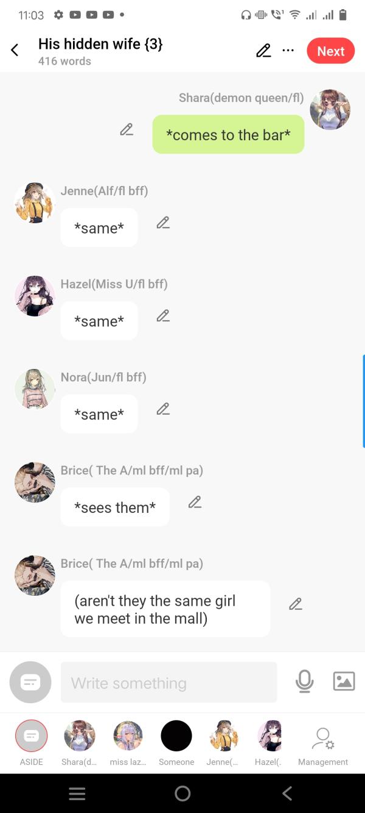Viewport: 365px width, 813px height.
Task: Tap the grey aside bubble beside input
Action: click(30, 682)
